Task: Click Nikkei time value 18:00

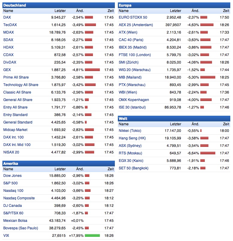Action: tap(224, 131)
